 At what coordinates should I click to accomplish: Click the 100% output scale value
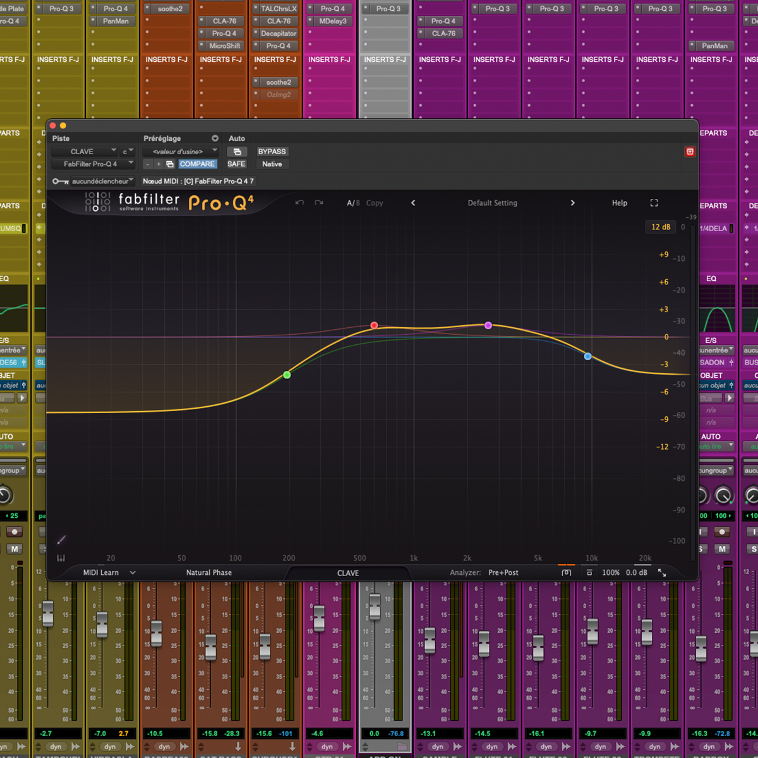point(610,573)
